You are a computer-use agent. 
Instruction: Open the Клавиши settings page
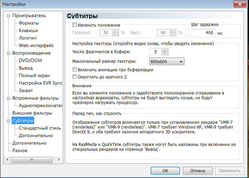coord(28,30)
